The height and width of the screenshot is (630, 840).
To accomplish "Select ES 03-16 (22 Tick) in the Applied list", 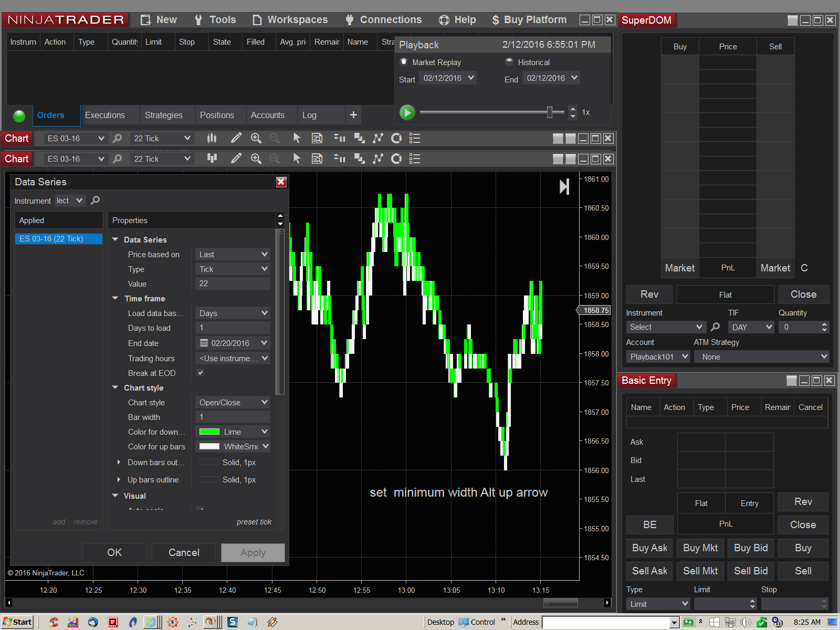I will pos(59,239).
